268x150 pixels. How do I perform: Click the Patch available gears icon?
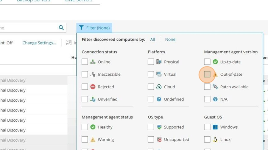click(215, 87)
